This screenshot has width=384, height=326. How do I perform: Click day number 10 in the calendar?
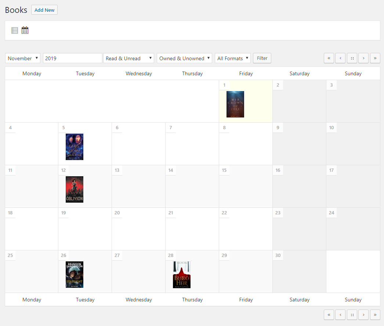pyautogui.click(x=332, y=128)
